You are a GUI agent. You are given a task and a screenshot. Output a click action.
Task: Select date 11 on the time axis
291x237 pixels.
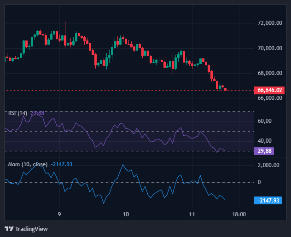pyautogui.click(x=192, y=214)
